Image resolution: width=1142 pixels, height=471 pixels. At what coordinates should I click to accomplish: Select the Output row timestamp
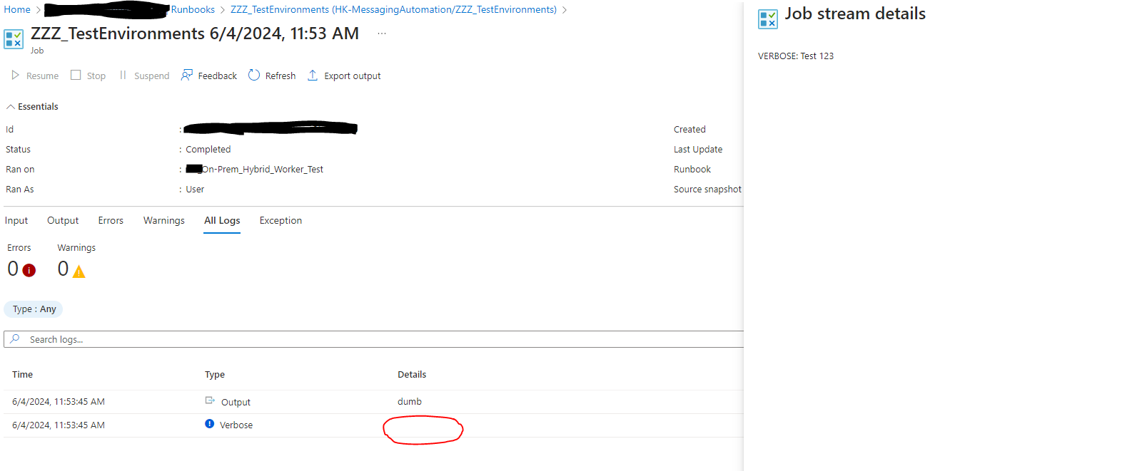click(x=59, y=402)
